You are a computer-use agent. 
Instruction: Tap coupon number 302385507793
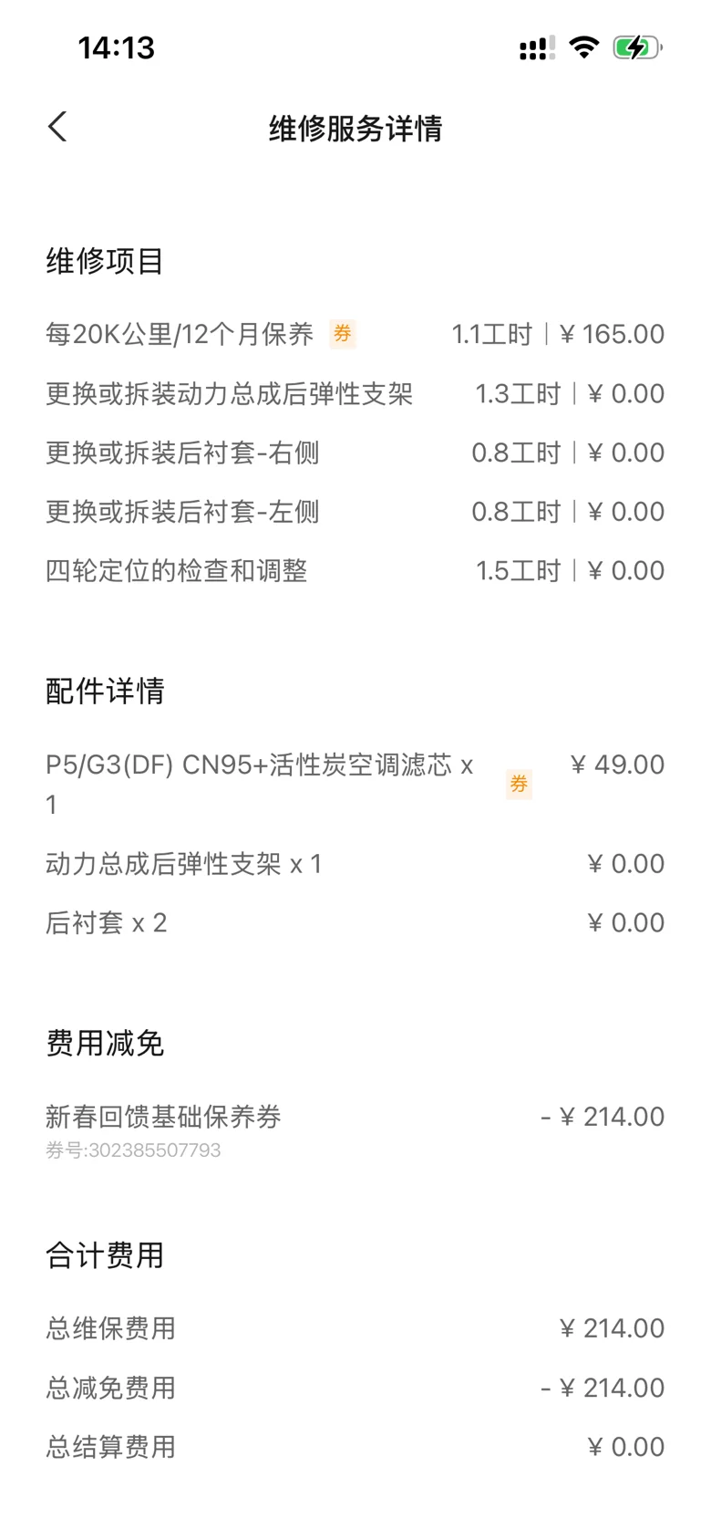coord(133,1150)
